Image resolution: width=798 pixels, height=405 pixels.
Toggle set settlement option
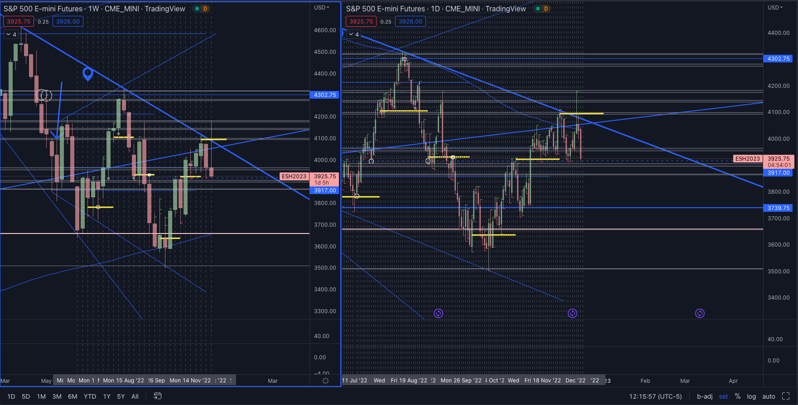(723, 396)
